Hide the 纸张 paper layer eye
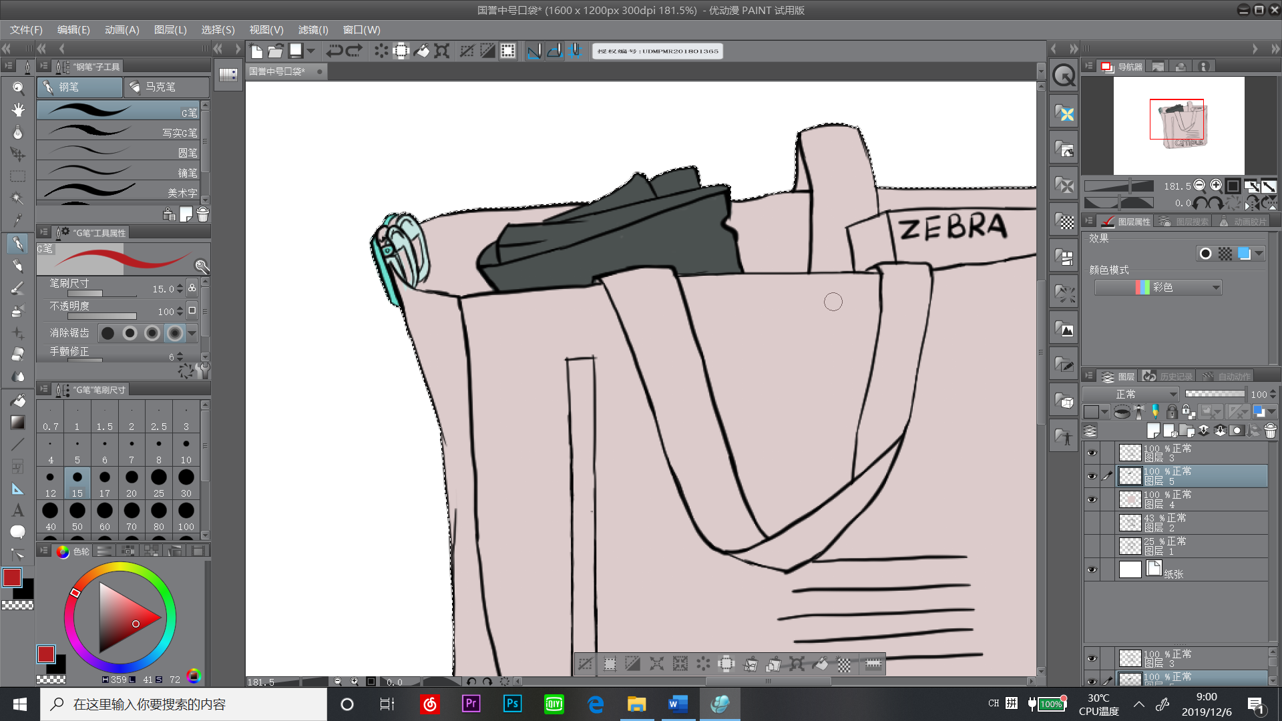The height and width of the screenshot is (721, 1282). pyautogui.click(x=1092, y=569)
